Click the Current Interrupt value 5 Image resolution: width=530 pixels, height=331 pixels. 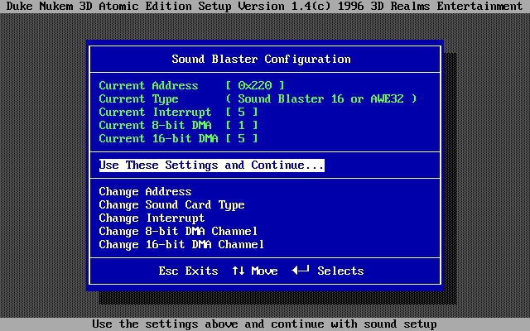(242, 113)
